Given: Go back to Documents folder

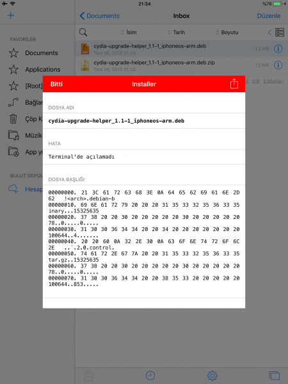Looking at the screenshot, I should coord(99,16).
